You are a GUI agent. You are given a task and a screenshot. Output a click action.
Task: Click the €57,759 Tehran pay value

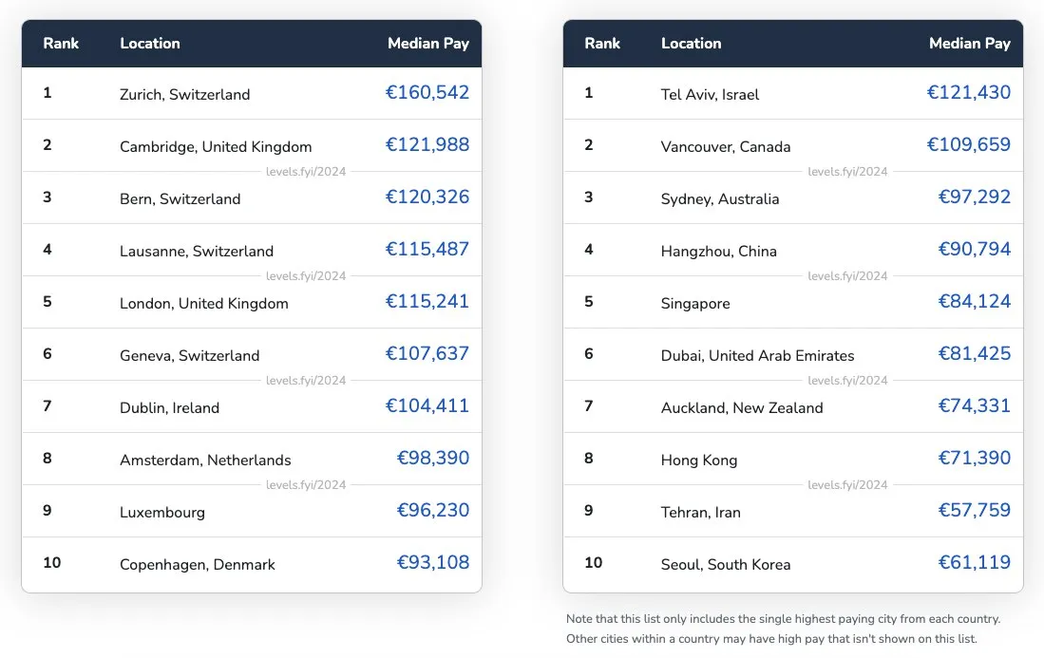974,510
